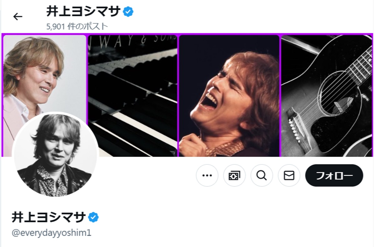Click the verified badge beside the profile name

click(93, 217)
